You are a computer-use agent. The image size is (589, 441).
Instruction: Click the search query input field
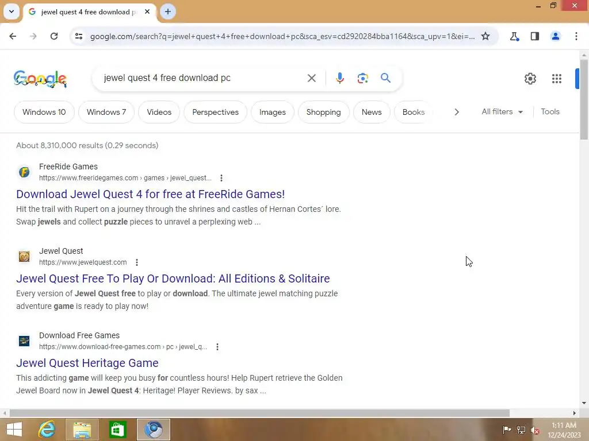click(x=203, y=78)
